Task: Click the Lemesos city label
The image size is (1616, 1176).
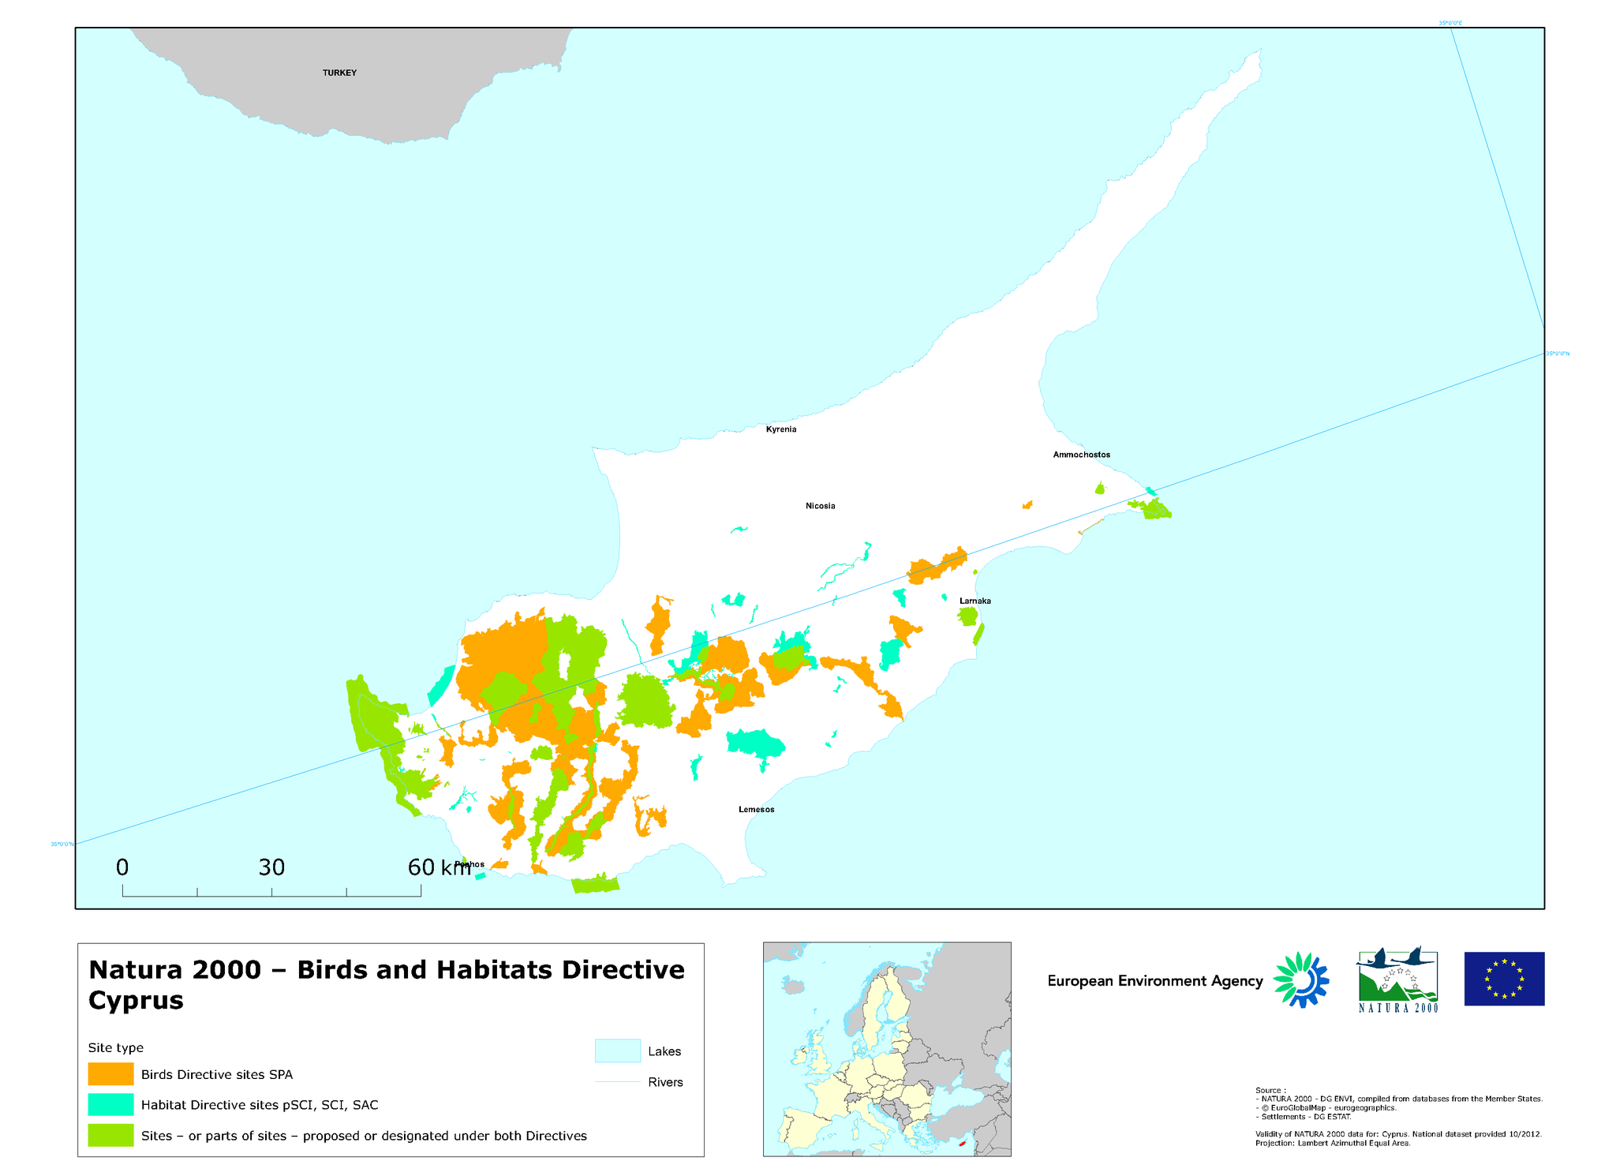Action: pyautogui.click(x=756, y=809)
